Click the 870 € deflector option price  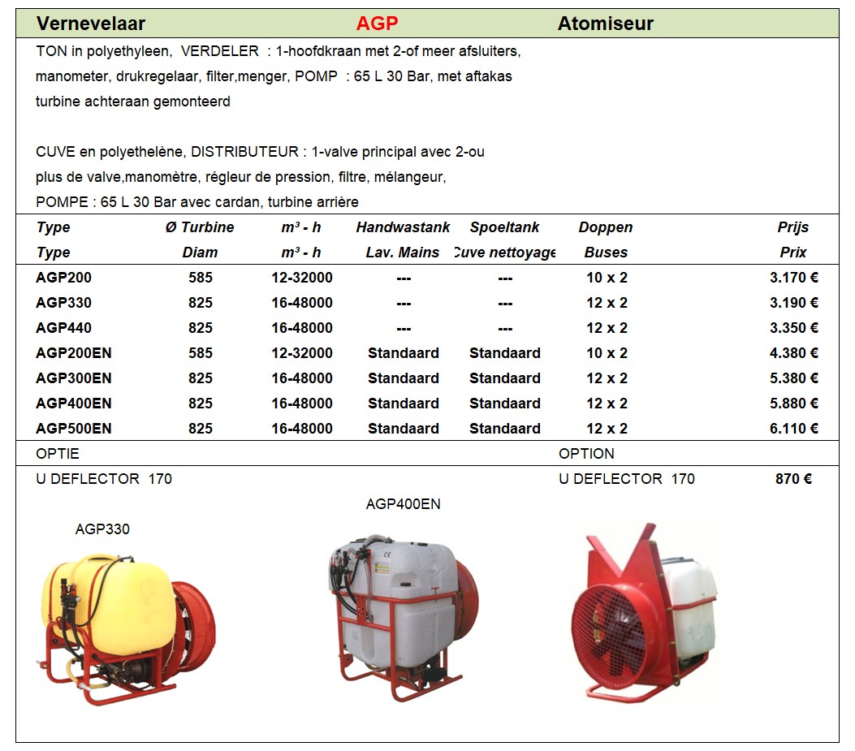(793, 479)
